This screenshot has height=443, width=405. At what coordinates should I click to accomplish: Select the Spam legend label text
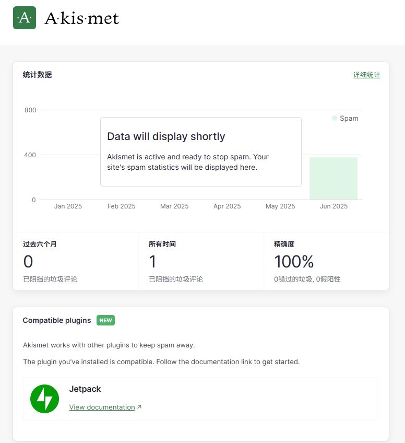click(x=349, y=119)
